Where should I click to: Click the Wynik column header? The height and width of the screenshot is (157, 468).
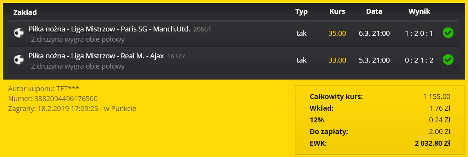pos(419,11)
